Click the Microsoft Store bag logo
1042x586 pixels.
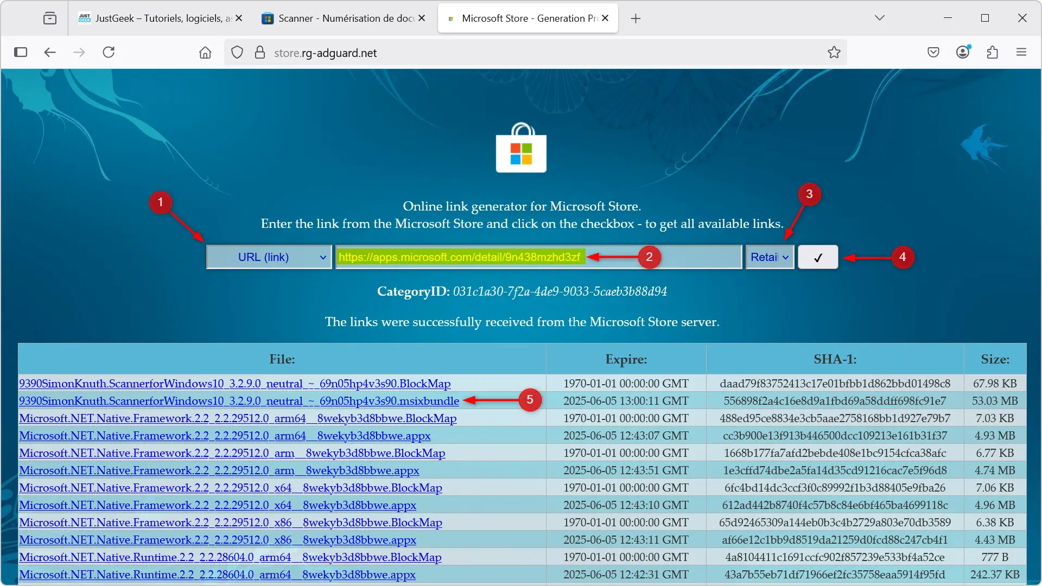[x=521, y=148]
